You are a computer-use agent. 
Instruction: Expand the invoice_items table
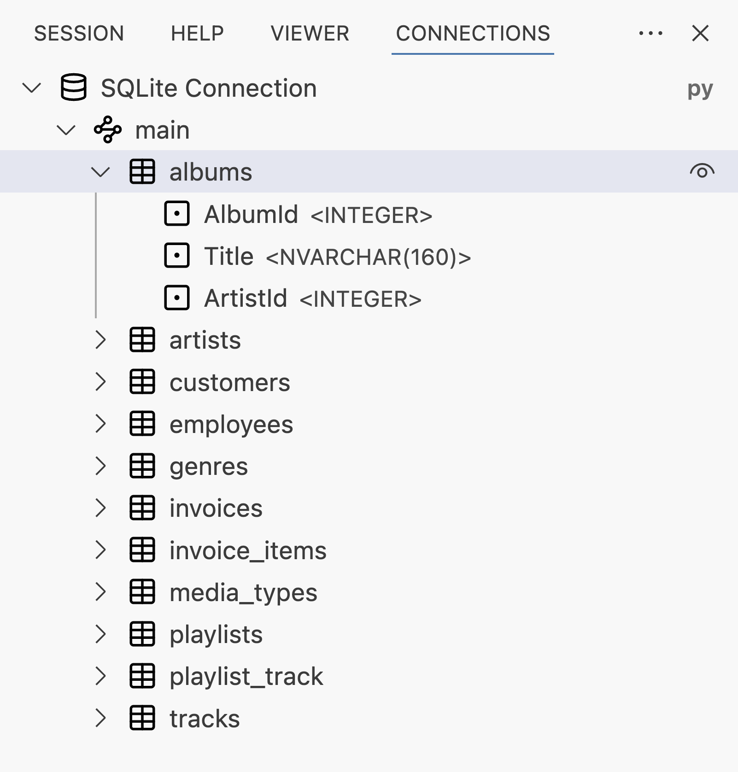pos(100,550)
